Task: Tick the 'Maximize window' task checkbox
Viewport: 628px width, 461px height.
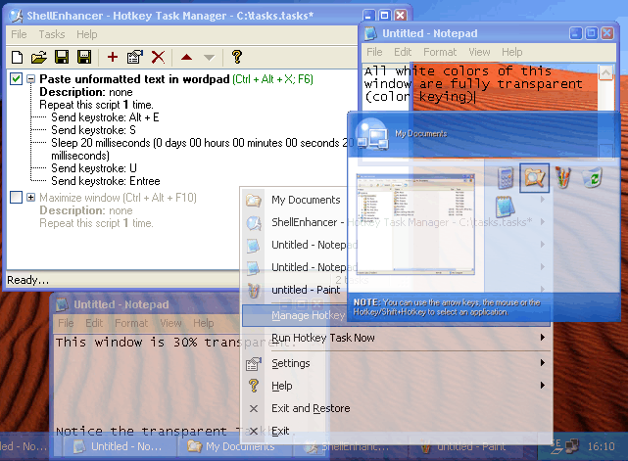Action: point(16,198)
